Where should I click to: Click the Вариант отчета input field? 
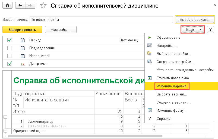click(101, 19)
